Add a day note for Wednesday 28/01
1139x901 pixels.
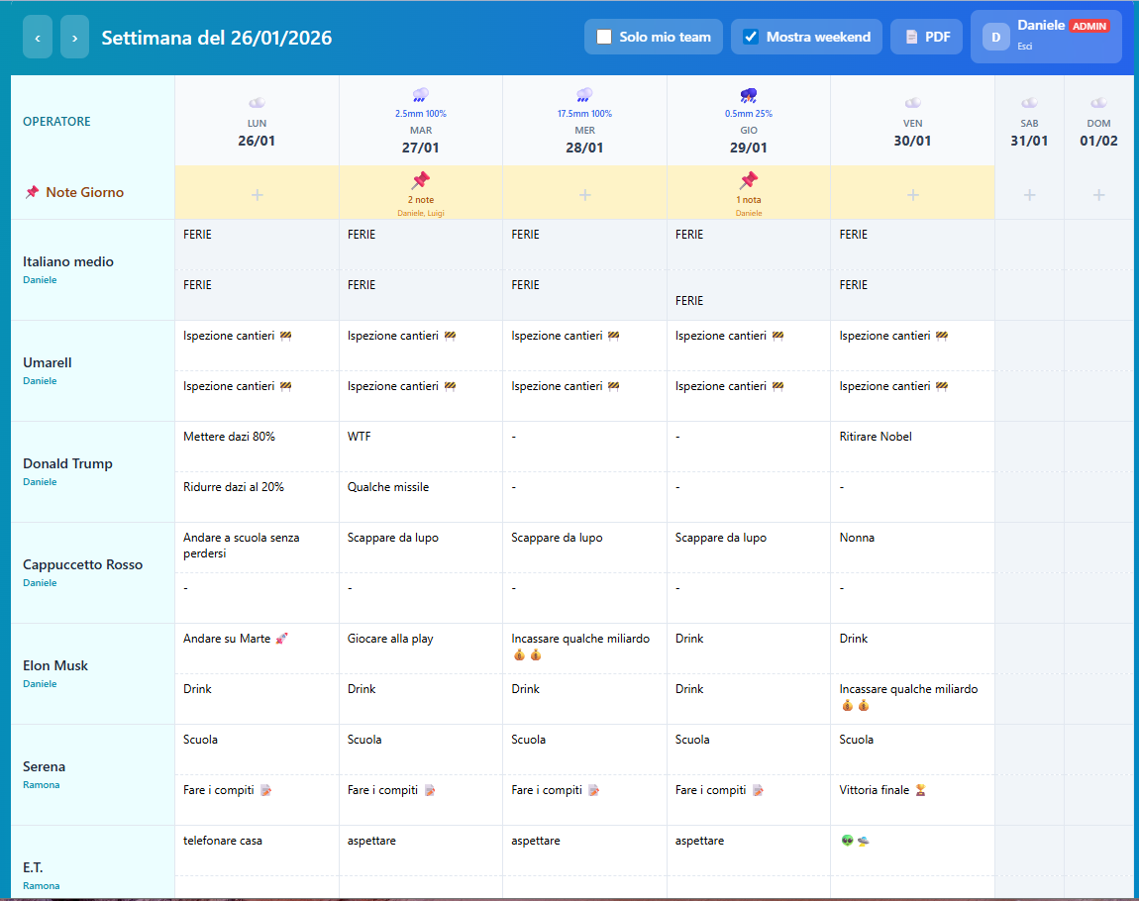click(584, 195)
